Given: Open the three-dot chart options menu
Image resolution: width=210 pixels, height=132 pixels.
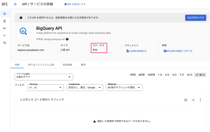Looking at the screenshot, I should (200, 100).
